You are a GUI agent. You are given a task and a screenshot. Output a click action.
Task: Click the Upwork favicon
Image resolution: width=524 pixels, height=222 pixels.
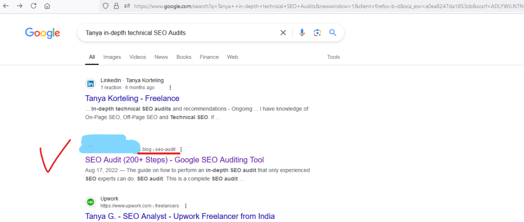(91, 202)
